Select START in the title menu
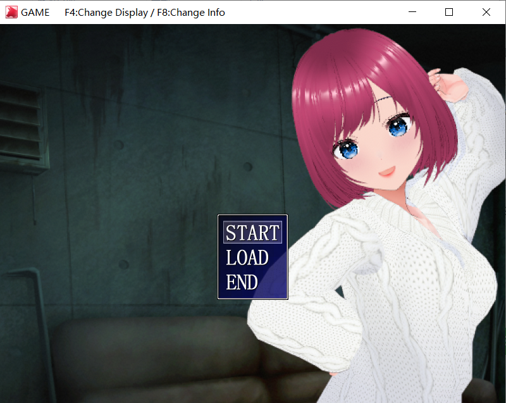The image size is (506, 403). tap(252, 232)
